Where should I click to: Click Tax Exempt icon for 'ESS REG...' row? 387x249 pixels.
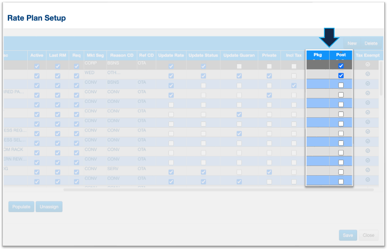click(368, 131)
